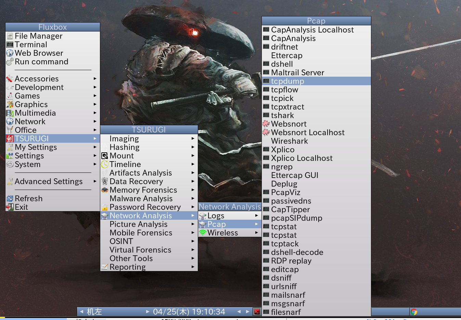Click the terminal icon beside driftnet

(266, 46)
